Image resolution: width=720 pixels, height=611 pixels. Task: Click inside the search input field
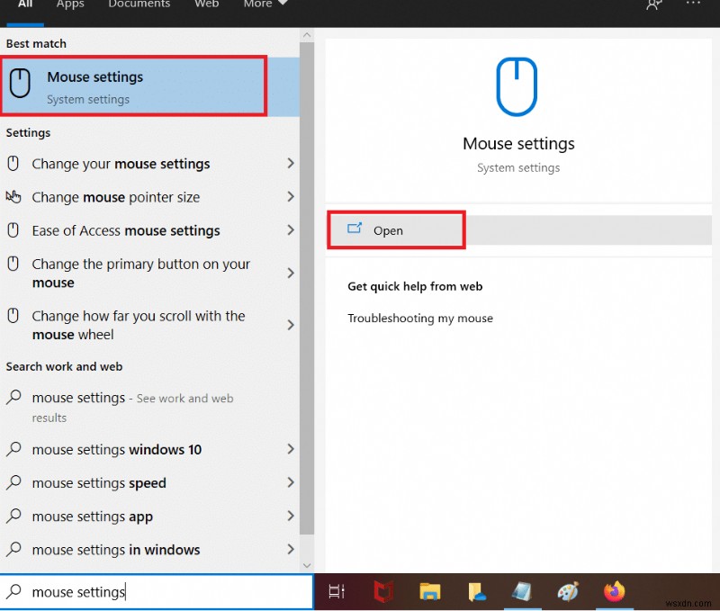coord(153,591)
